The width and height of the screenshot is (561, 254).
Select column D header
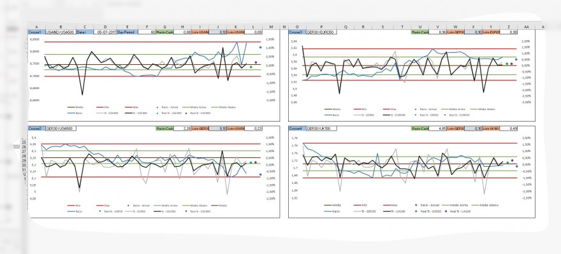pyautogui.click(x=105, y=27)
